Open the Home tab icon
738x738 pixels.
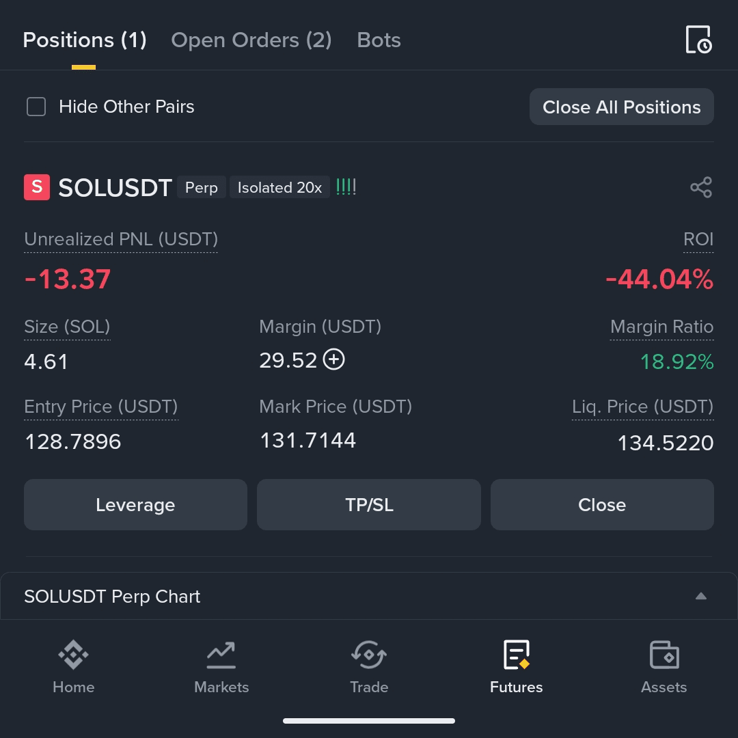click(x=73, y=654)
